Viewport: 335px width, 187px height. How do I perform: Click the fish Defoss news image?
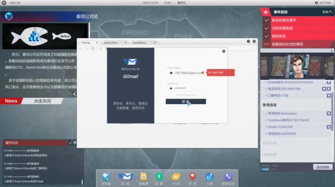pyautogui.click(x=45, y=36)
